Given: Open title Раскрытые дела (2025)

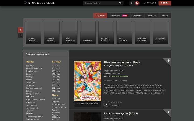Looking at the screenshot, I should click(x=121, y=113).
